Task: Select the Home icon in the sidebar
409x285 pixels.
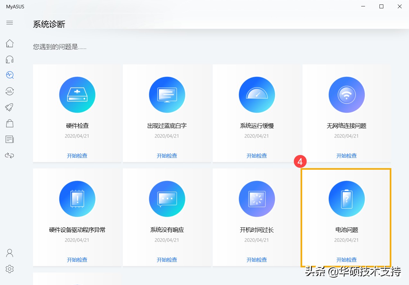Action: point(9,43)
